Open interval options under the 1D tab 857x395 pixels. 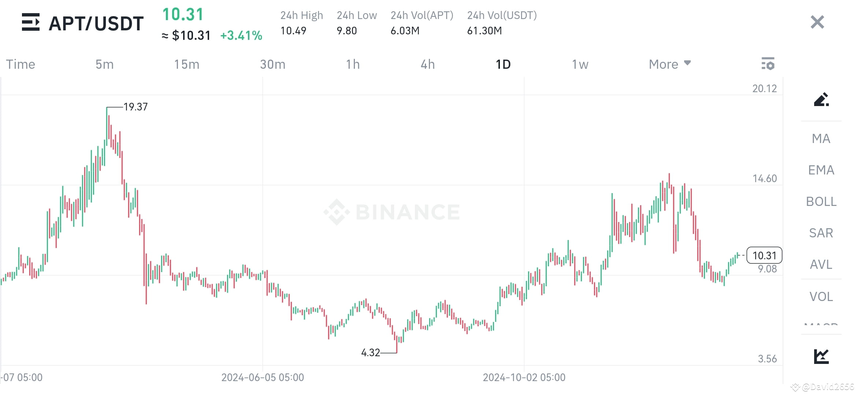tap(502, 64)
